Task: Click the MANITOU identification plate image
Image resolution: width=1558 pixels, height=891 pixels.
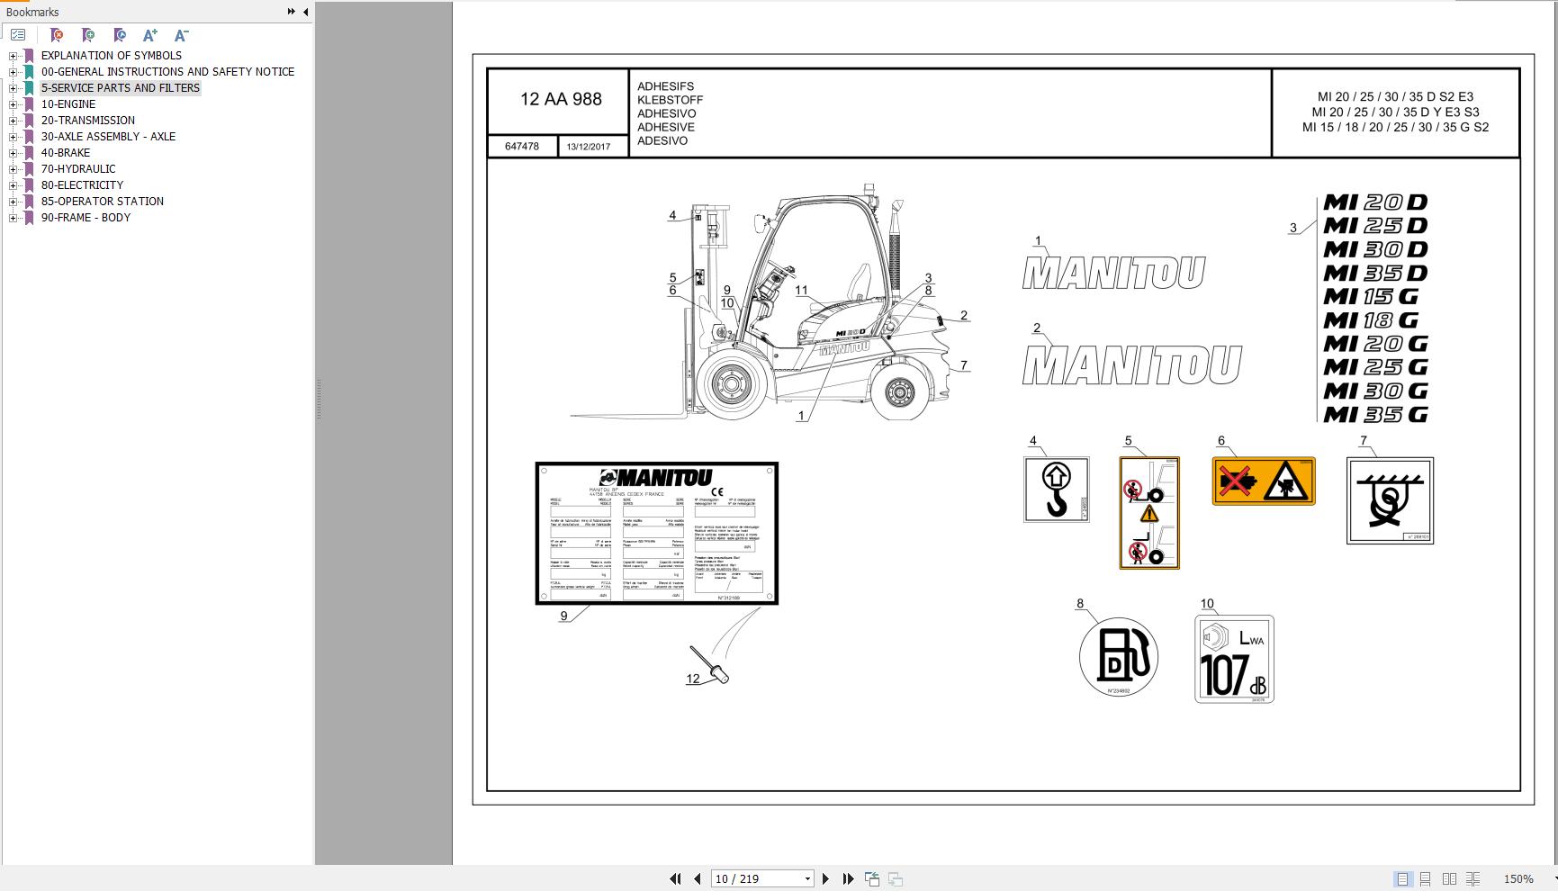Action: click(656, 534)
